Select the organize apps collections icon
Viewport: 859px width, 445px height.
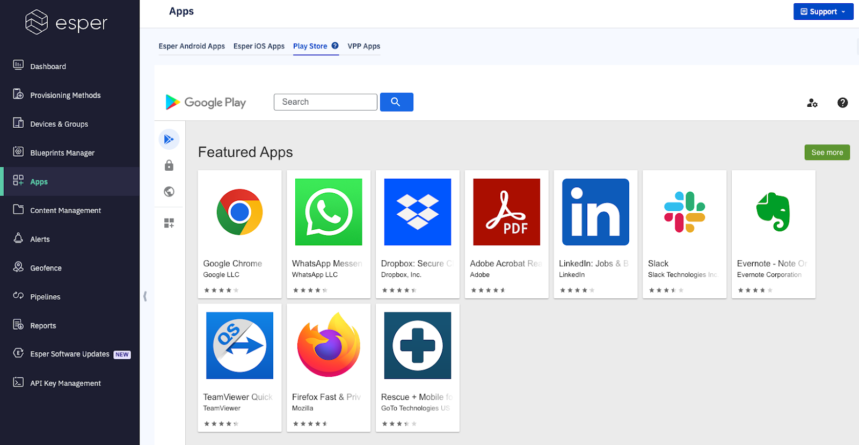(x=169, y=223)
